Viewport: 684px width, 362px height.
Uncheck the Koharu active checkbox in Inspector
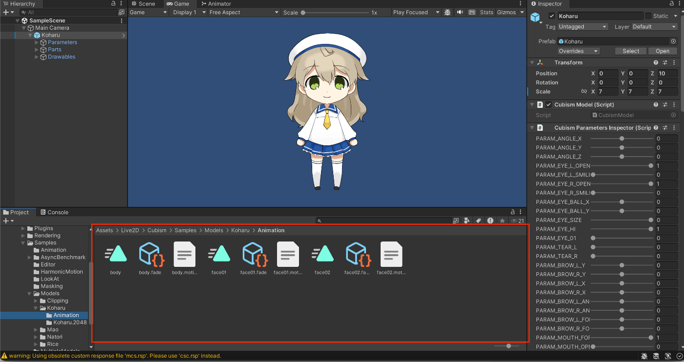pyautogui.click(x=552, y=16)
